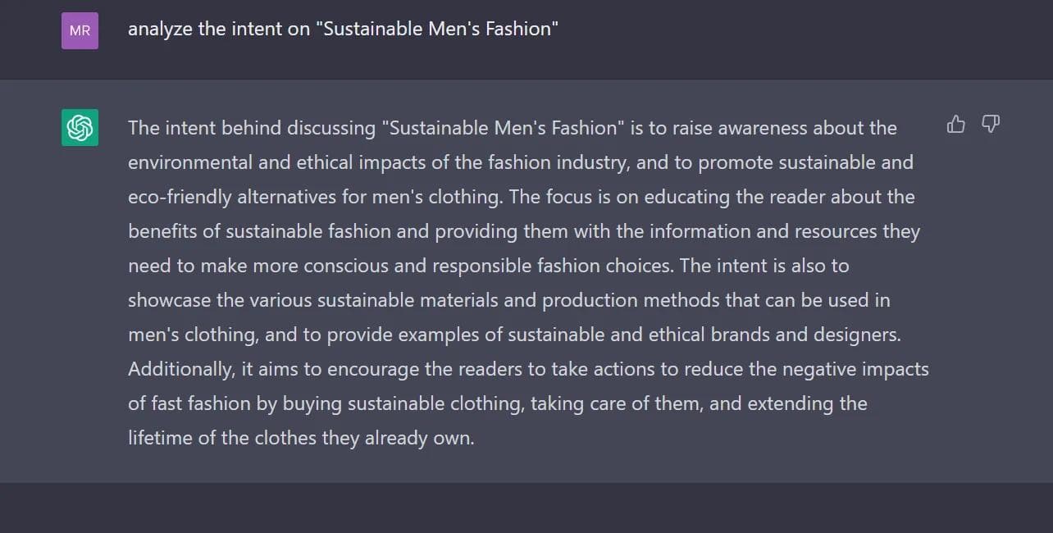This screenshot has height=533, width=1053.
Task: Click the thumbs down feedback icon
Action: [991, 125]
